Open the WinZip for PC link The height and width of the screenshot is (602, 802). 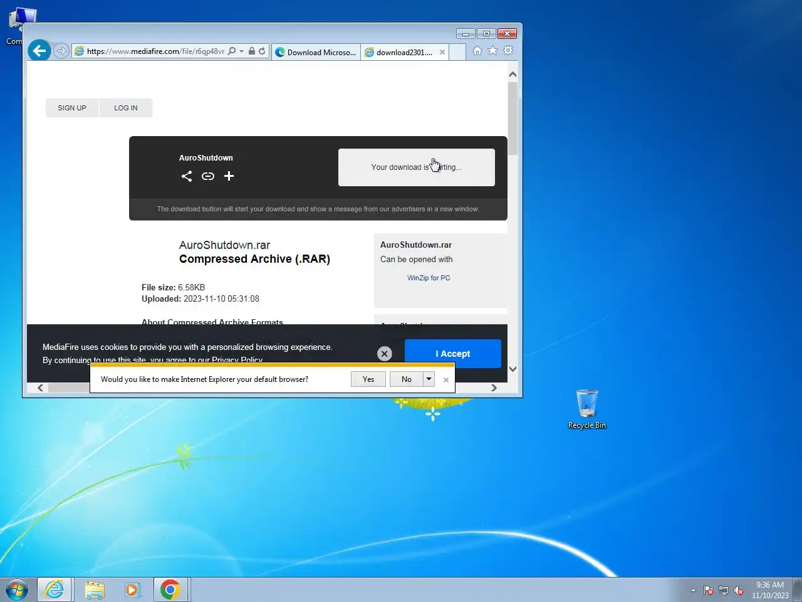429,278
